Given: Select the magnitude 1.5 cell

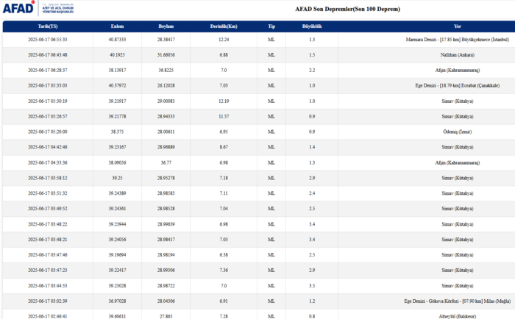Looking at the screenshot, I should [x=312, y=55].
